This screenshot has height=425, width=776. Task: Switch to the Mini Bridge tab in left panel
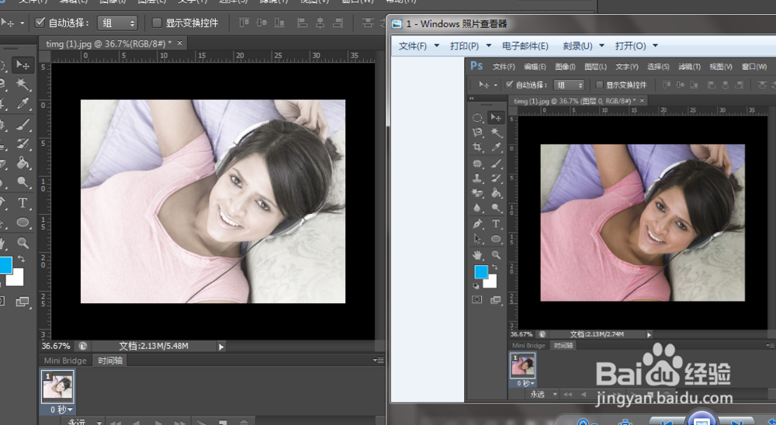pyautogui.click(x=65, y=361)
